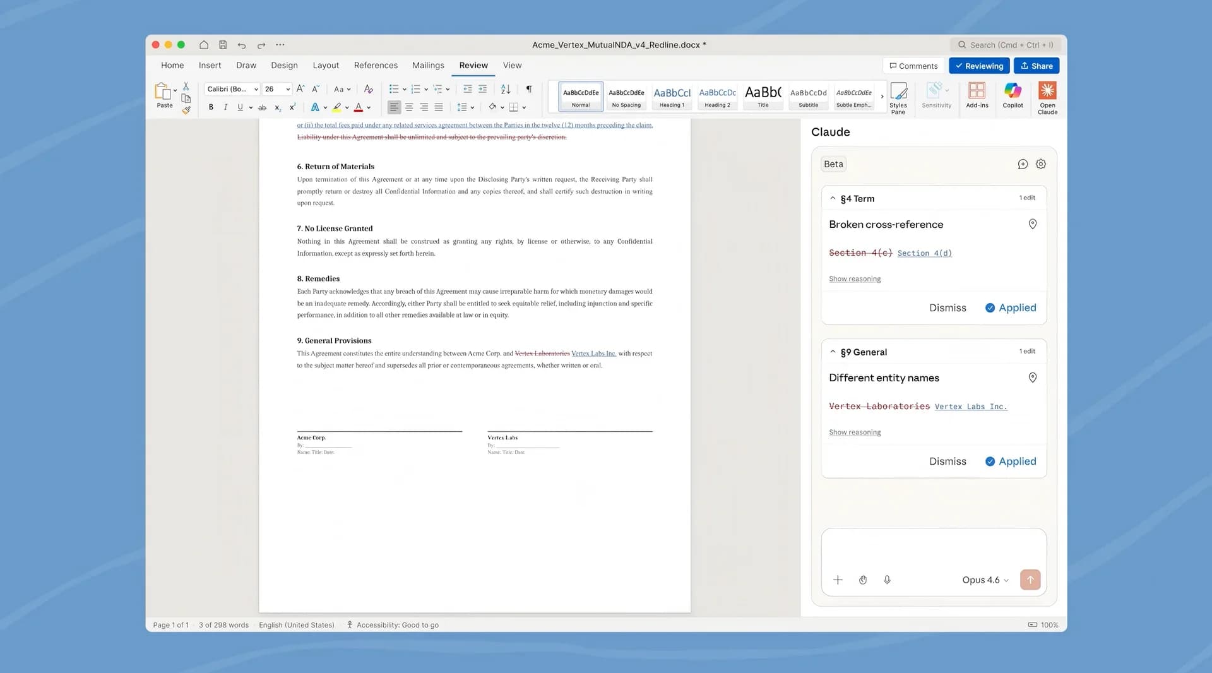Open the Opus 4.6 model selector
The width and height of the screenshot is (1212, 673).
pos(983,580)
